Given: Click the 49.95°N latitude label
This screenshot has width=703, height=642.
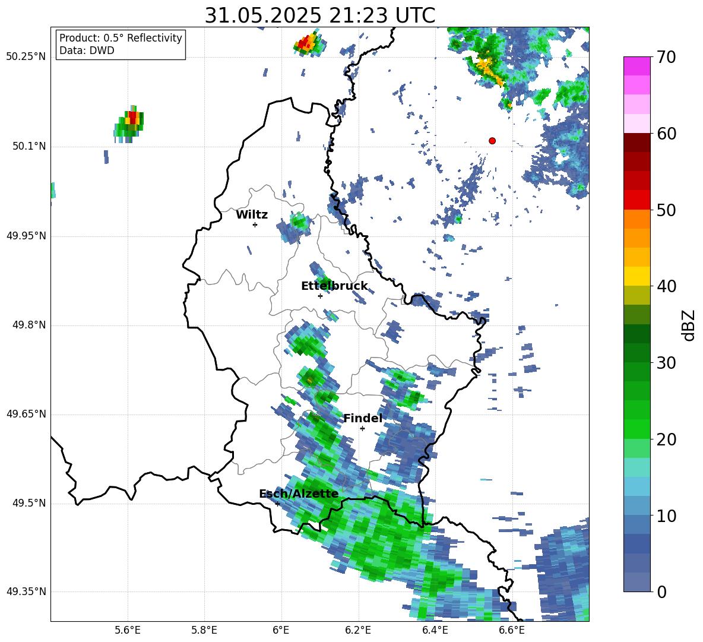Looking at the screenshot, I should coord(26,236).
